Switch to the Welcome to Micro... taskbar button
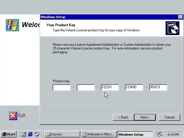 pos(99,134)
